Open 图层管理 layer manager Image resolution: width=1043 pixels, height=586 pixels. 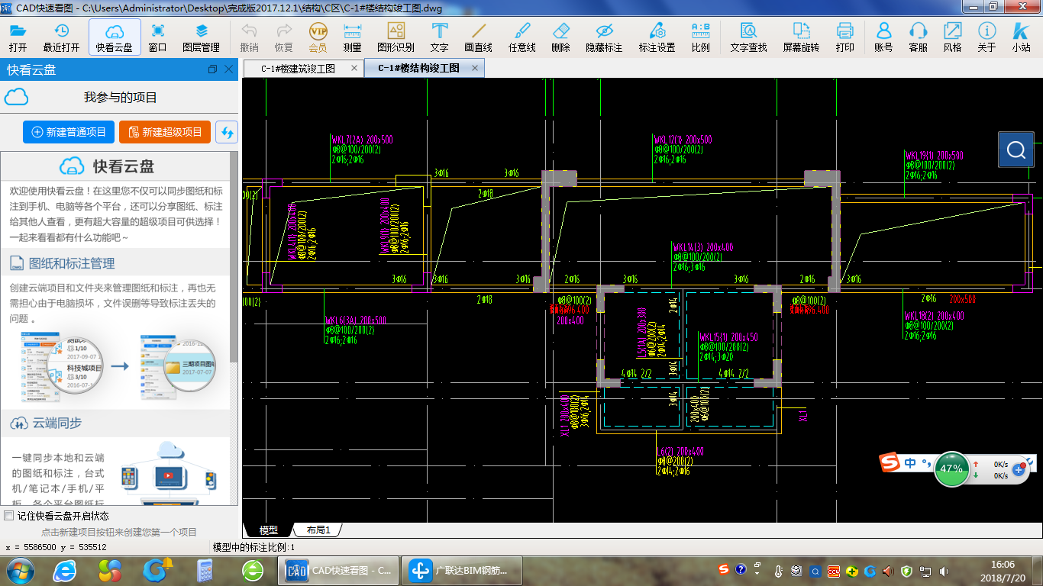(202, 37)
